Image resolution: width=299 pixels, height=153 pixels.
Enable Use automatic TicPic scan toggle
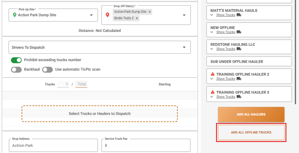tap(48, 70)
